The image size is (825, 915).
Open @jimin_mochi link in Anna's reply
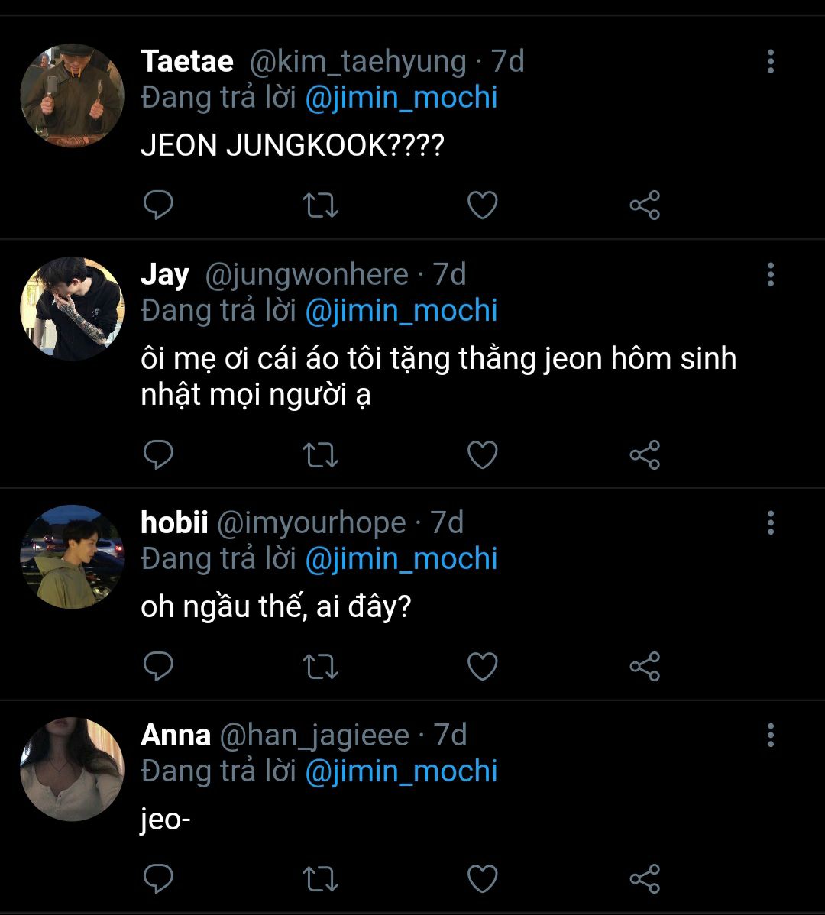tap(401, 771)
